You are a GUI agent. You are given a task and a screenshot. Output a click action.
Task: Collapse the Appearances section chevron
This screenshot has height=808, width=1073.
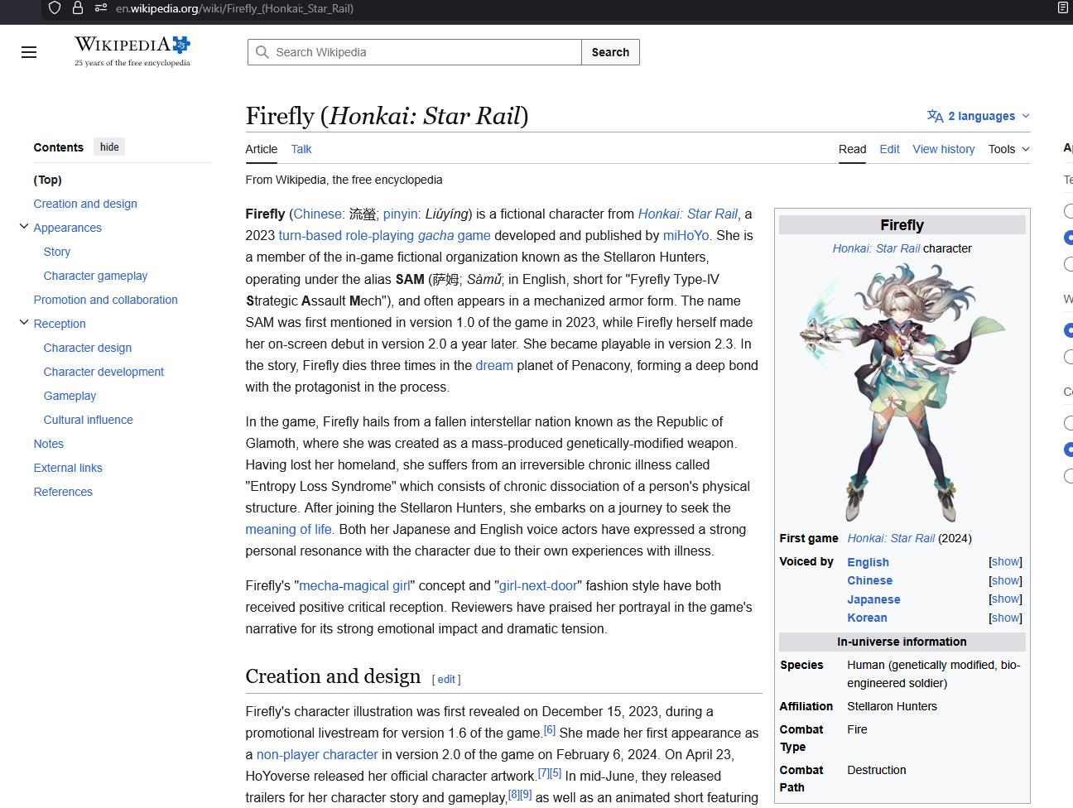click(24, 227)
